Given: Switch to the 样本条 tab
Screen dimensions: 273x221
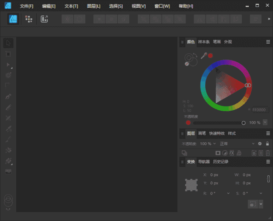Looking at the screenshot, I should [x=204, y=42].
